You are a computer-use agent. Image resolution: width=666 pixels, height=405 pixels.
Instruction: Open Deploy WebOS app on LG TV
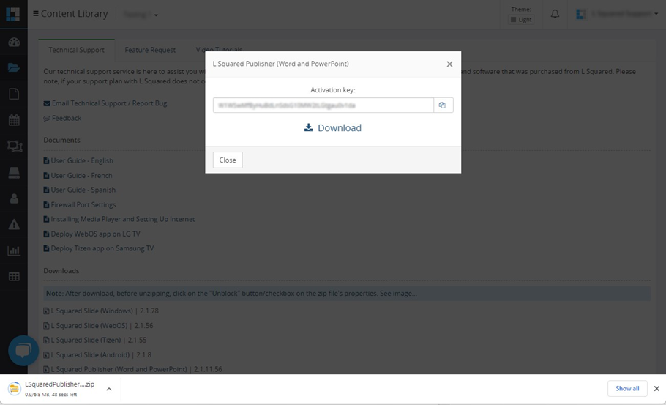pos(96,234)
